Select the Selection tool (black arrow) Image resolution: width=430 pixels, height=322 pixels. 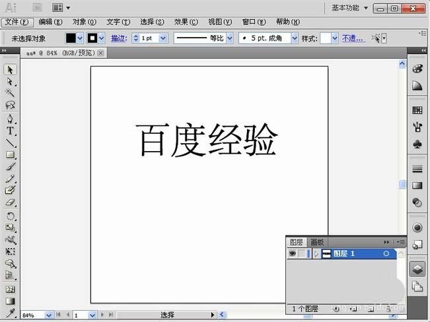pos(10,69)
